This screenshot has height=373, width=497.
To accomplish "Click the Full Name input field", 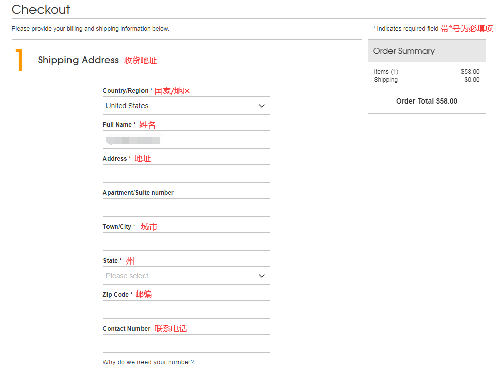I will click(186, 140).
